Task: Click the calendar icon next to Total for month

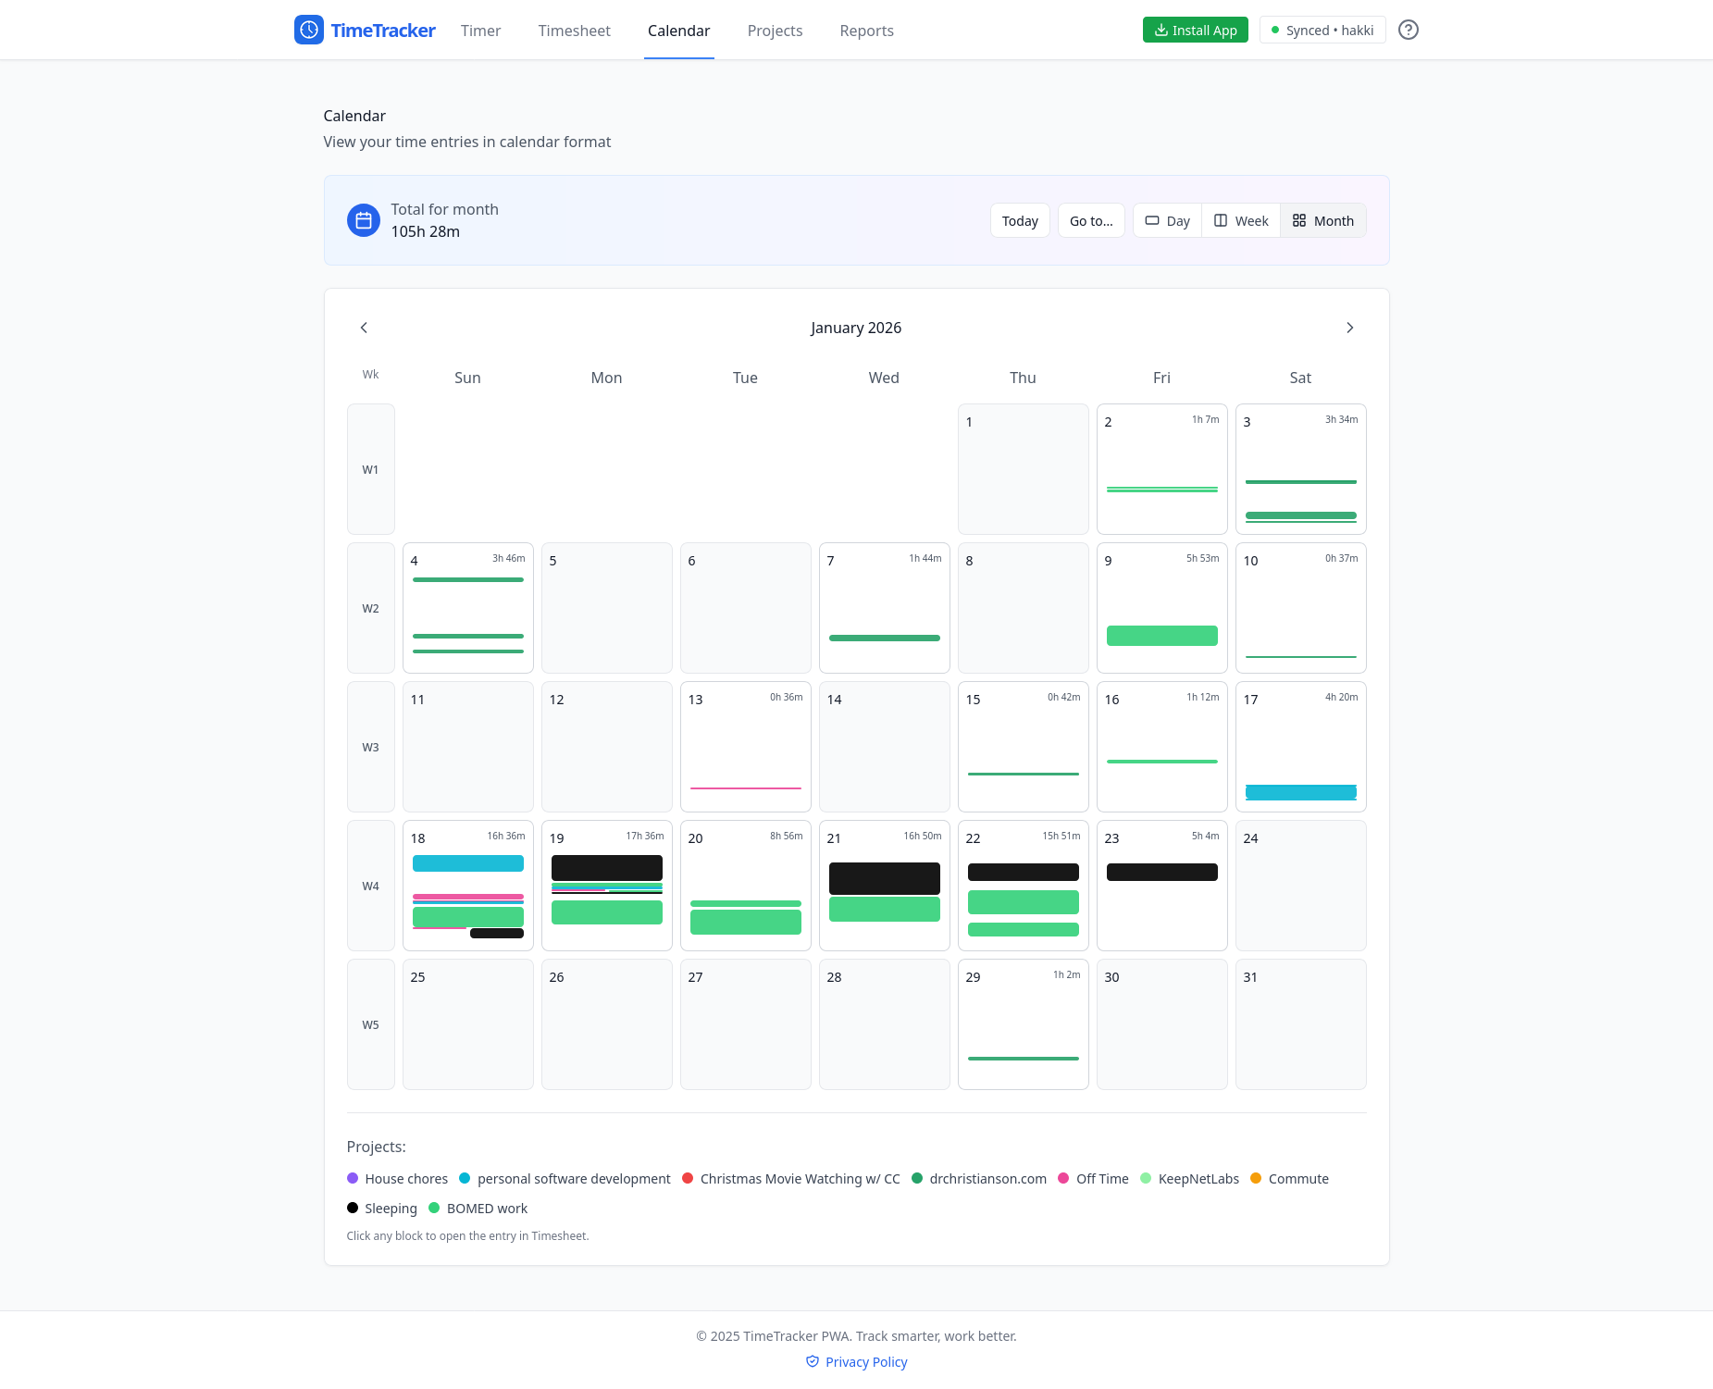Action: (x=363, y=220)
